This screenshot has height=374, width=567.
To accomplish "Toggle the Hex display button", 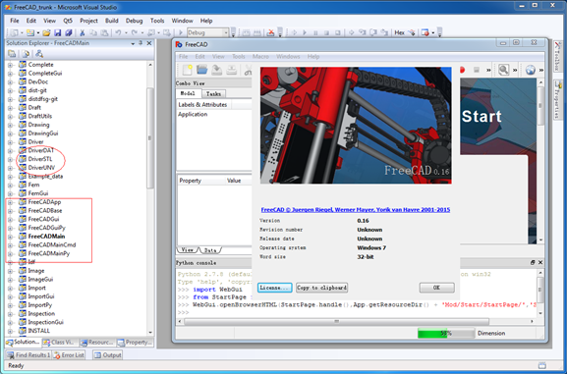I will 399,32.
